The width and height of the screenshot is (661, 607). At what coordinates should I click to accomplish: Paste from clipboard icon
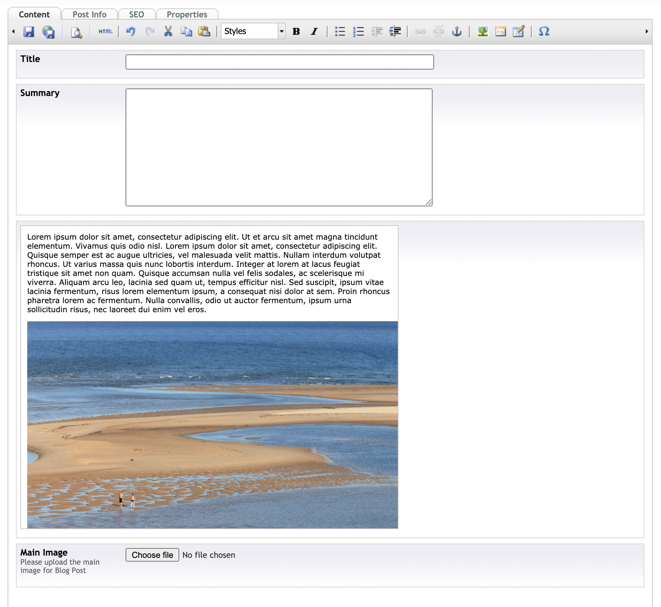pyautogui.click(x=204, y=31)
